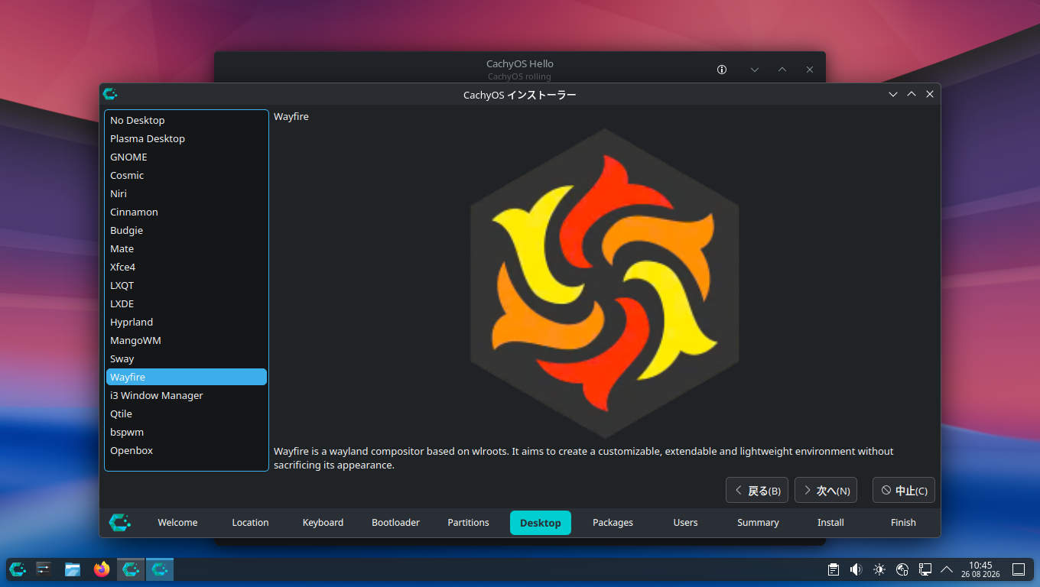
Task: Pick "Niri" in the desktop list
Action: point(187,193)
